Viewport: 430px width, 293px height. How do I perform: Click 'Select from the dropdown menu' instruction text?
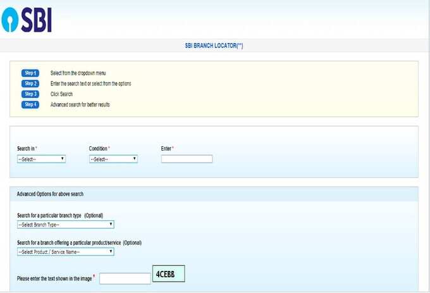[78, 73]
